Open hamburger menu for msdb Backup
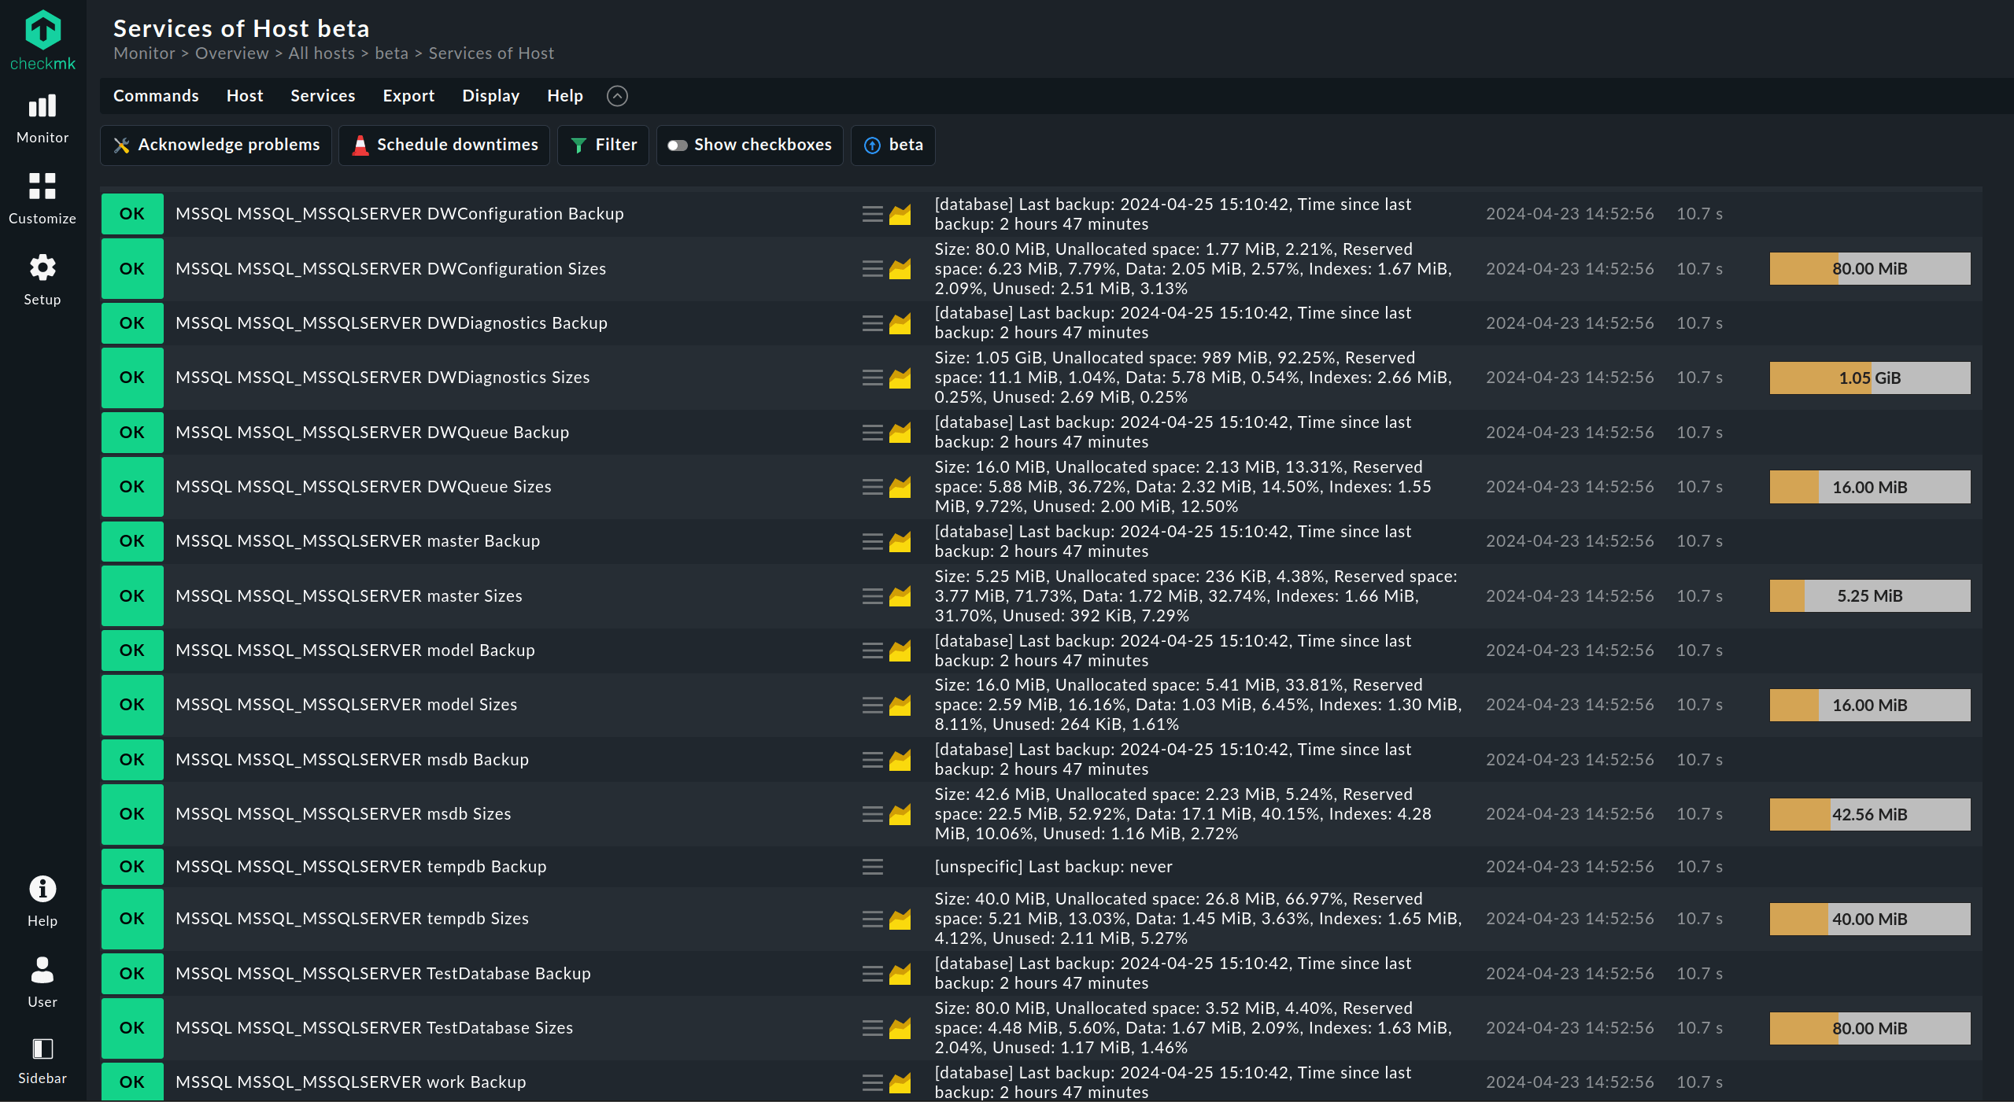Screen dimensions: 2014x1102 point(872,760)
